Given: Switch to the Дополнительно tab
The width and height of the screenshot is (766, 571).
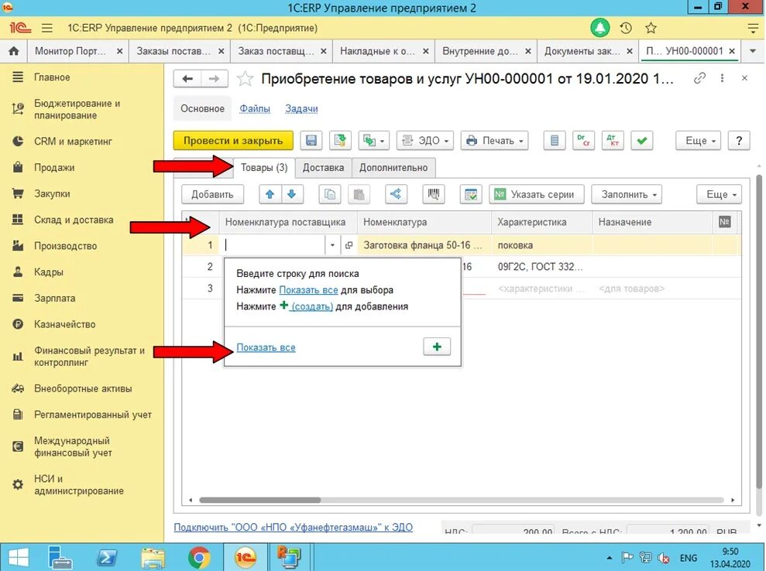Looking at the screenshot, I should point(393,167).
